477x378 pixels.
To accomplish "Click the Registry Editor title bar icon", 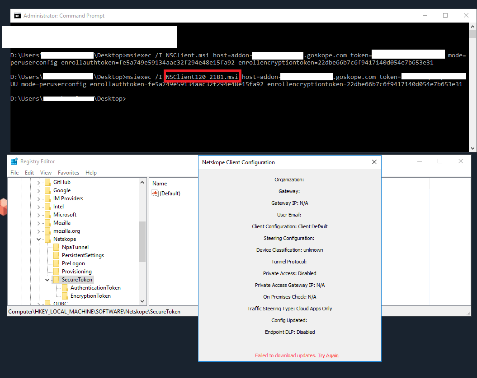I will click(14, 161).
